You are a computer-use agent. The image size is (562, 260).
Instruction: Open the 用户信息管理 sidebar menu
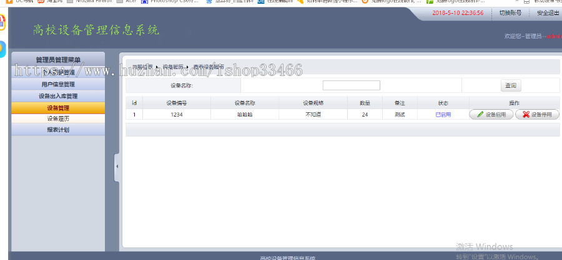pyautogui.click(x=58, y=84)
